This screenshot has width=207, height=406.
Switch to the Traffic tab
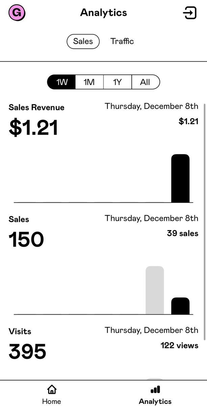[122, 41]
